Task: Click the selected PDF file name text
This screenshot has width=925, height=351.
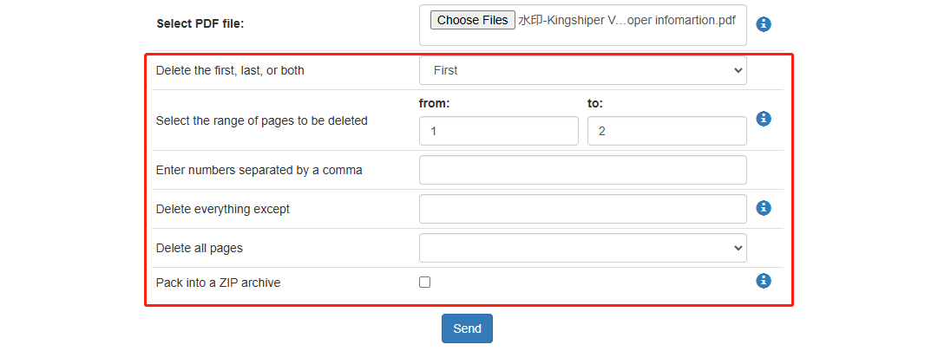Action: (x=627, y=20)
